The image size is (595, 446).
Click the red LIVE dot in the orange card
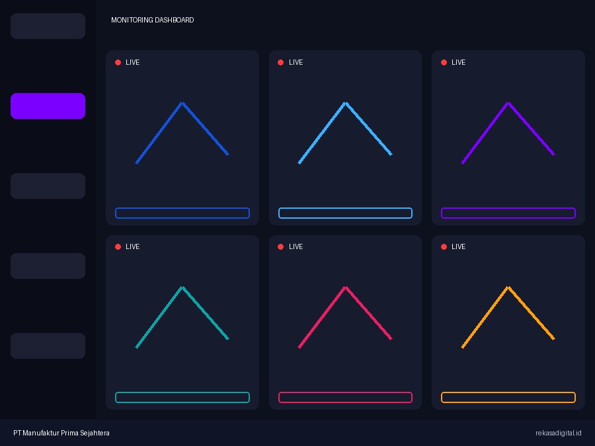coord(444,247)
